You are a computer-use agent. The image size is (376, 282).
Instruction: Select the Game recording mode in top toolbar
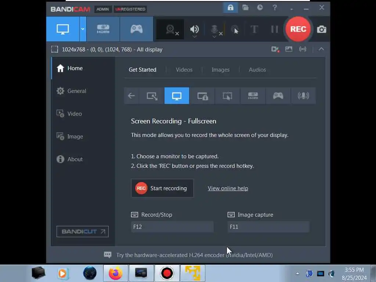click(x=137, y=29)
